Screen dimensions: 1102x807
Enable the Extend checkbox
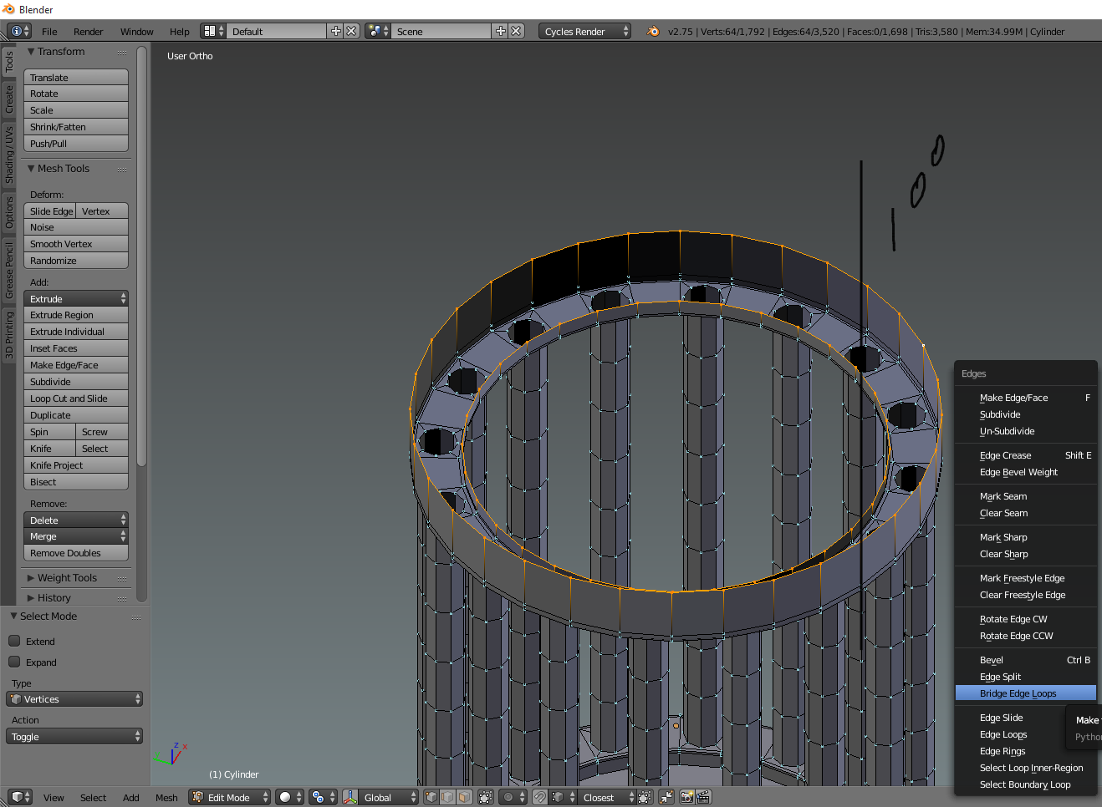tap(14, 641)
